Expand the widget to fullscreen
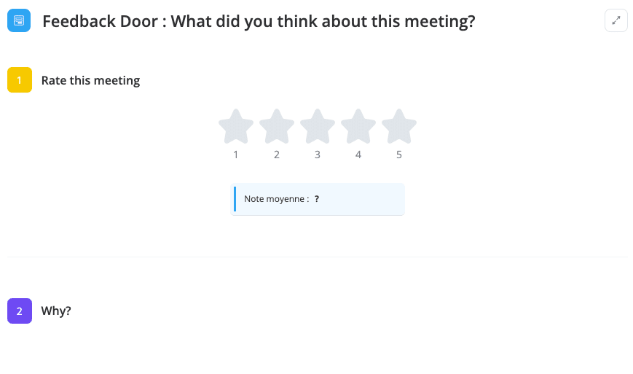Viewport: 633px width, 374px height. (616, 21)
